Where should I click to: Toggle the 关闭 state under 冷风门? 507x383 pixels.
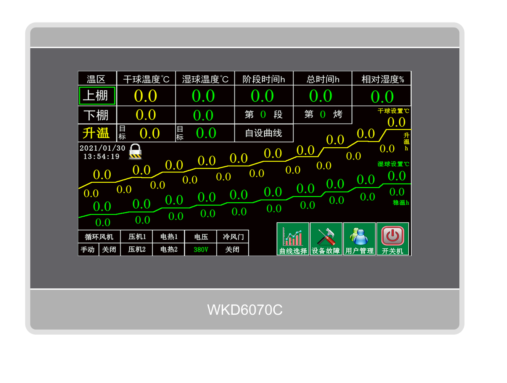pyautogui.click(x=232, y=249)
